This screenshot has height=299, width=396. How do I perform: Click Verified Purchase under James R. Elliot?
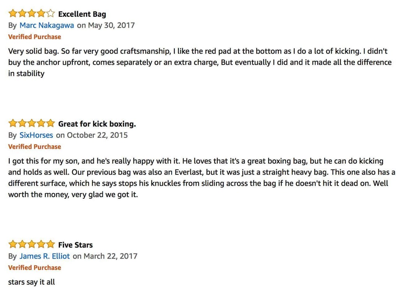coord(35,268)
